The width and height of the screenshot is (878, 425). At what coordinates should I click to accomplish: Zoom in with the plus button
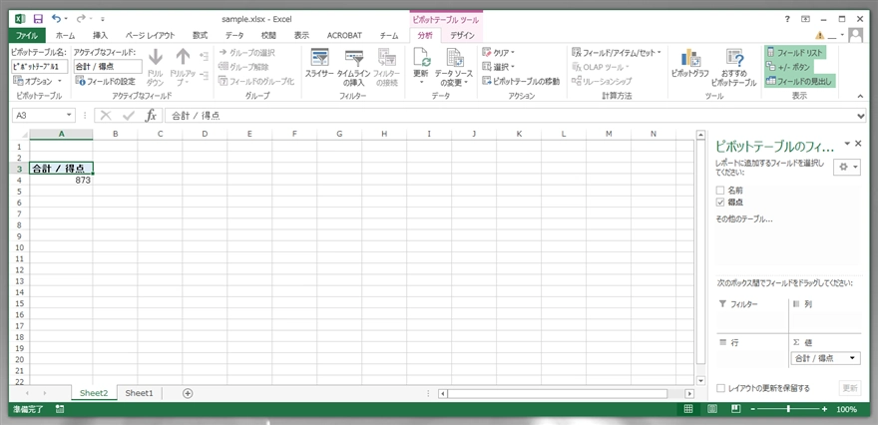(825, 409)
